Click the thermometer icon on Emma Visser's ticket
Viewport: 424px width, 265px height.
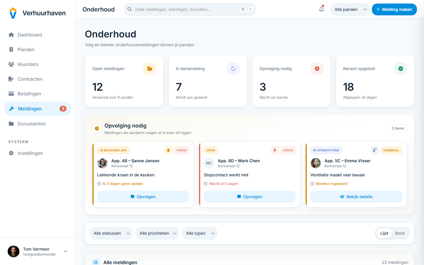375,150
